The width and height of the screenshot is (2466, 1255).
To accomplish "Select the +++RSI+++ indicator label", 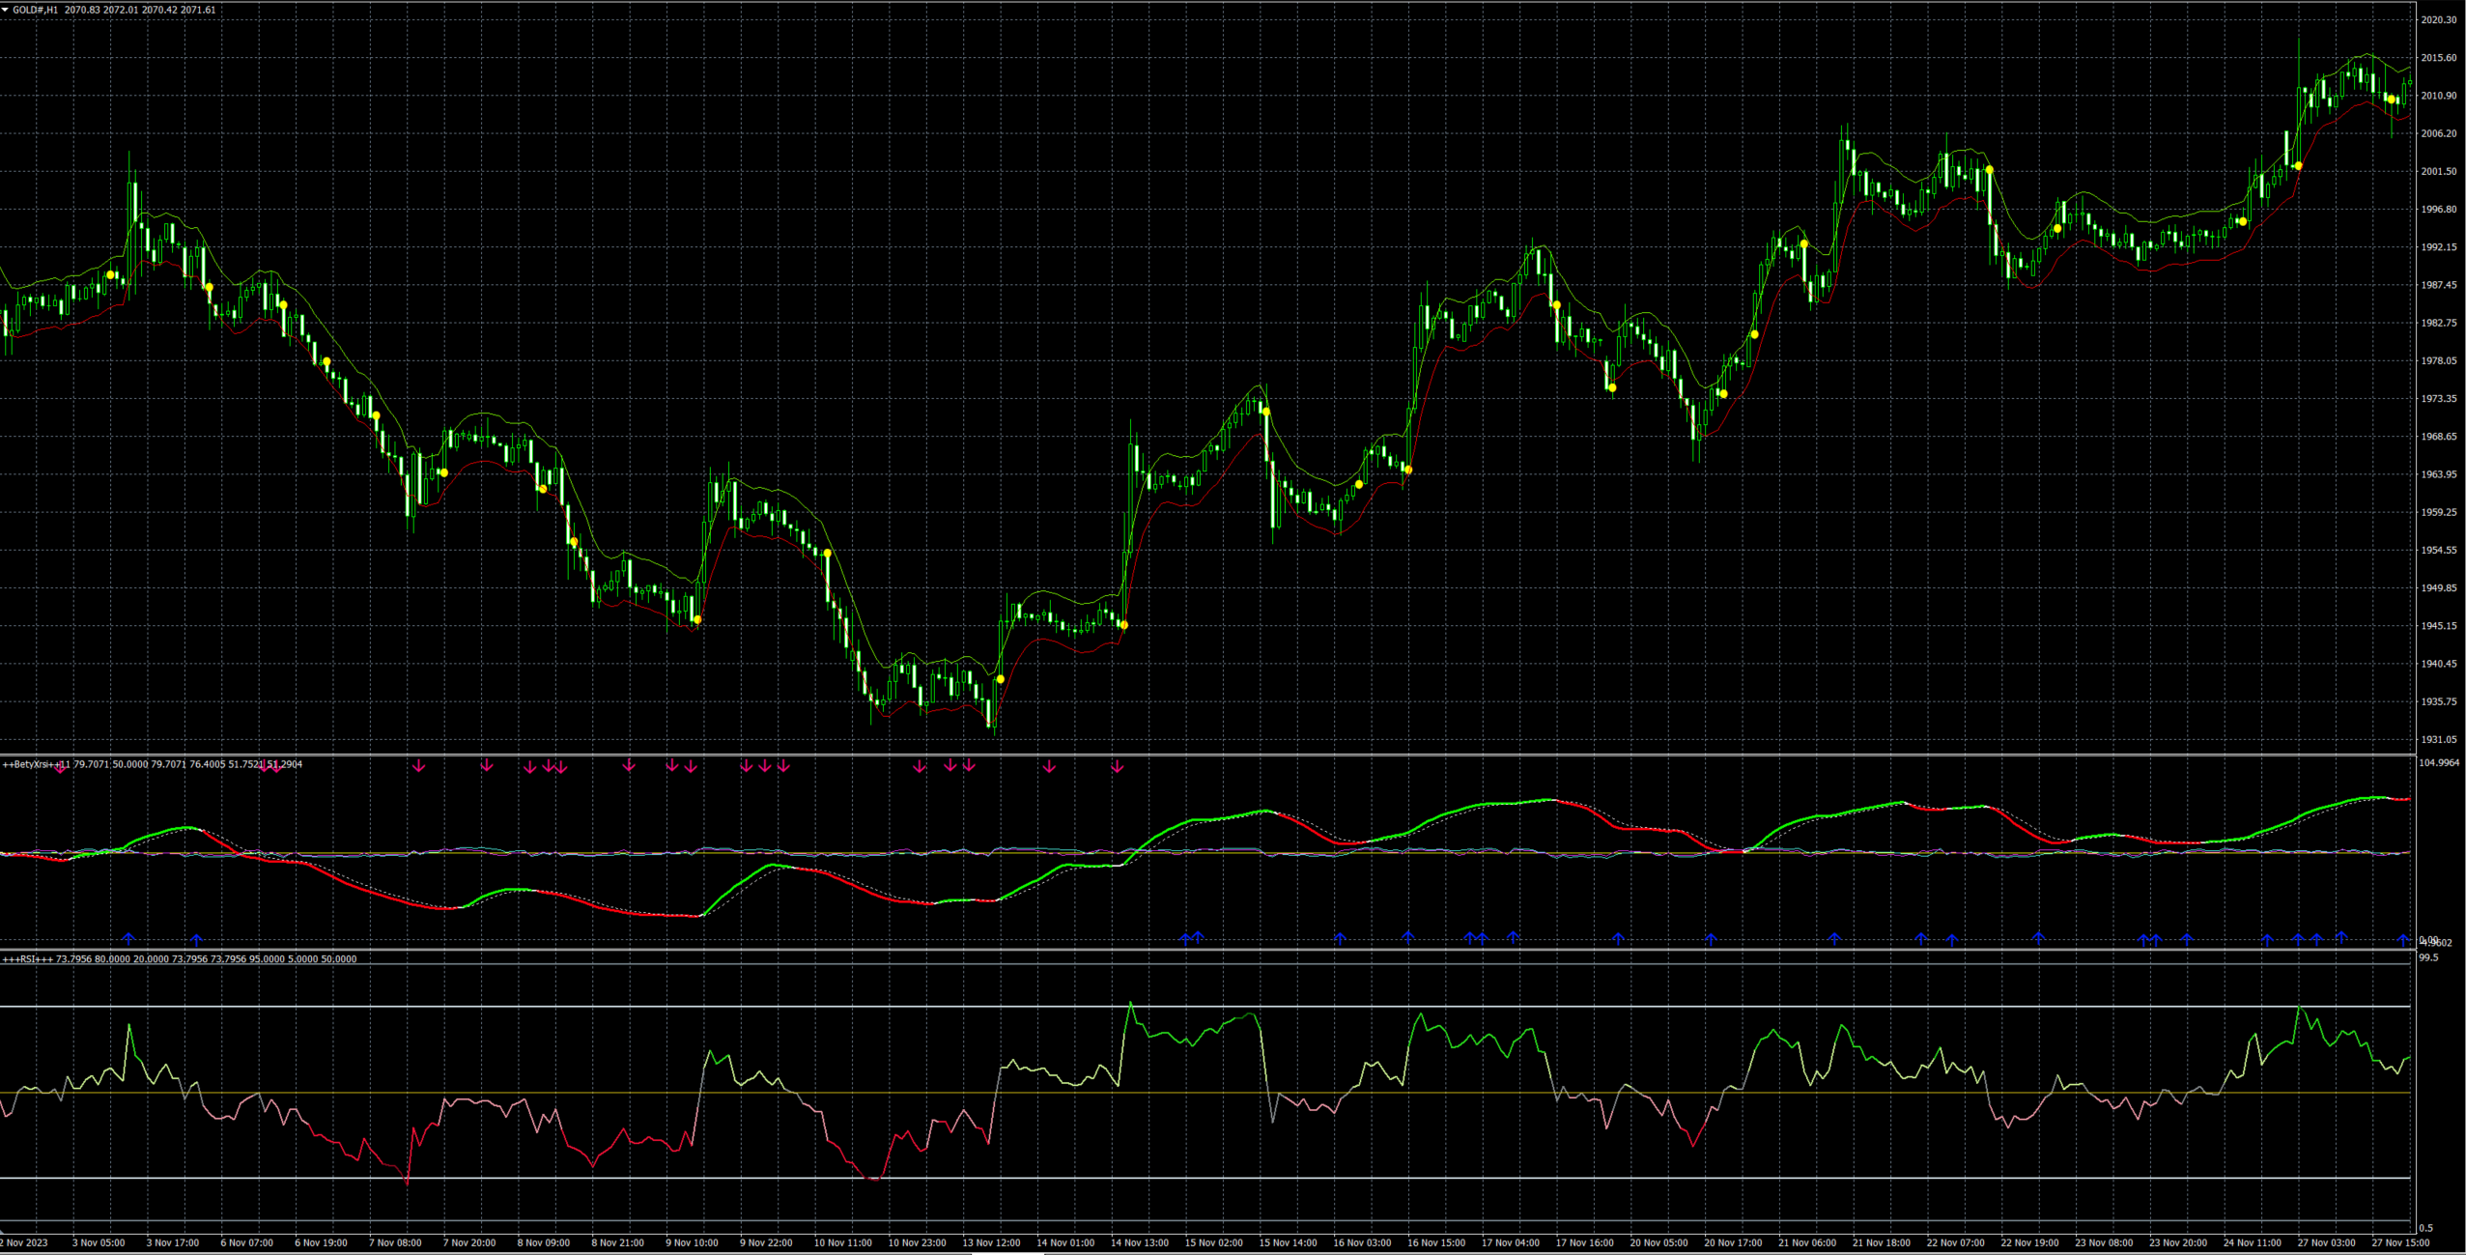I will [x=28, y=959].
